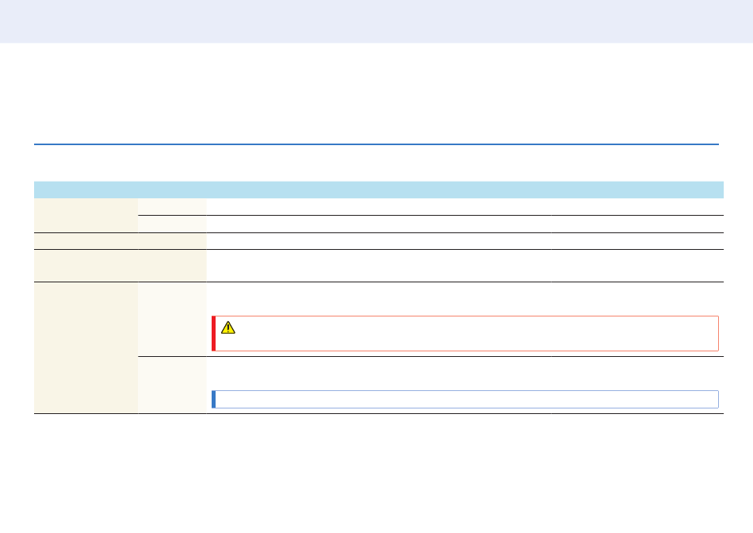
Task: Select the top cream cell in the second column
Action: [172, 207]
